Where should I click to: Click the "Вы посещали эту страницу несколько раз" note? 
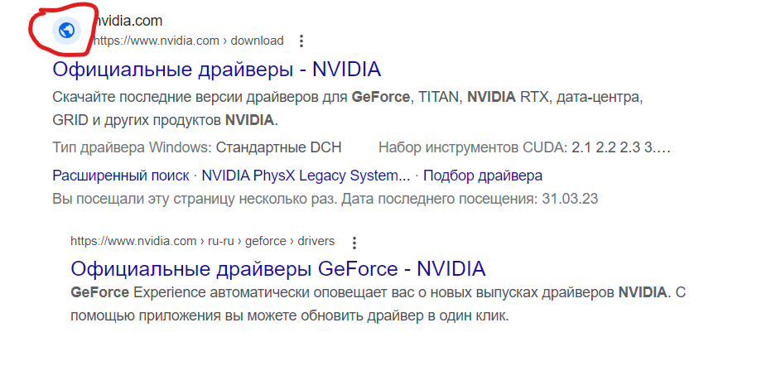click(x=194, y=199)
